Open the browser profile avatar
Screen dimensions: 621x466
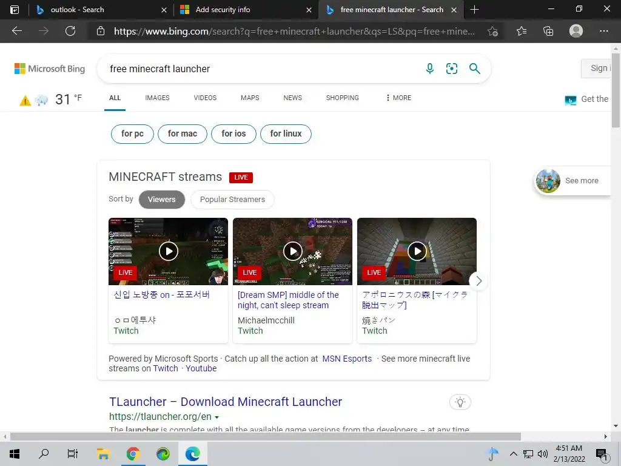point(576,31)
